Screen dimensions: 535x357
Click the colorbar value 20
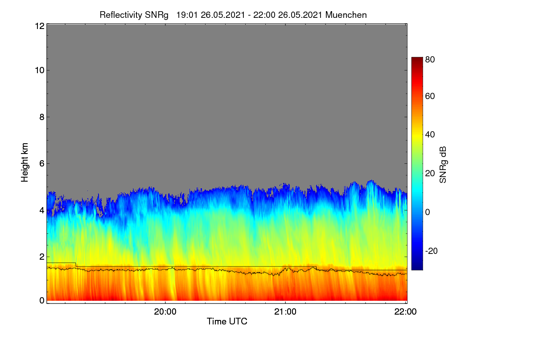click(x=430, y=173)
